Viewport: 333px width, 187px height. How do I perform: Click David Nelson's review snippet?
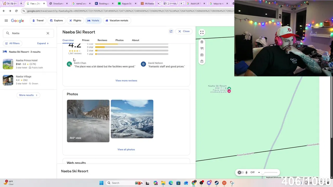click(x=166, y=67)
